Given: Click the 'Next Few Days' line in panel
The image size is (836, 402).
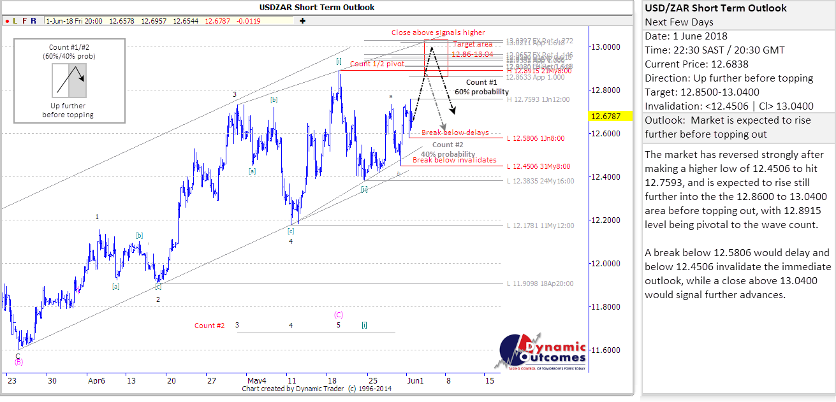Looking at the screenshot, I should click(x=679, y=22).
